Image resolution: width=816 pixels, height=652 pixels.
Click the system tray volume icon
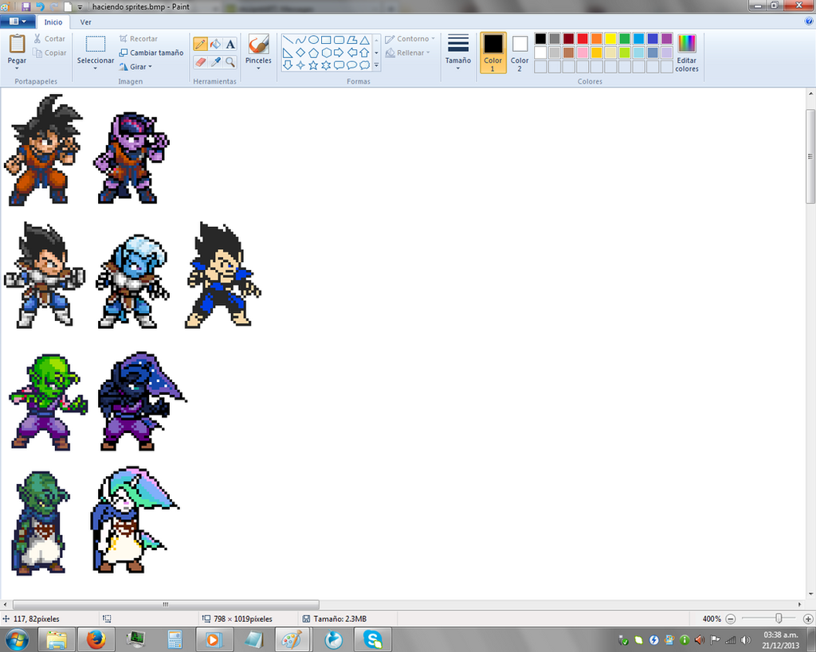click(746, 640)
